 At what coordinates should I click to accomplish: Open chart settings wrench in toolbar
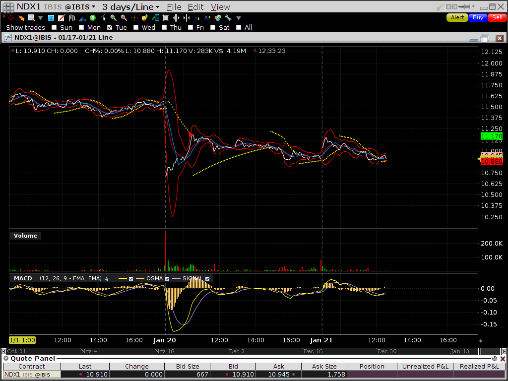pos(228,18)
